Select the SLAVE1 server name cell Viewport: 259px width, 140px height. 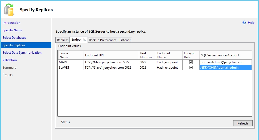coord(71,68)
